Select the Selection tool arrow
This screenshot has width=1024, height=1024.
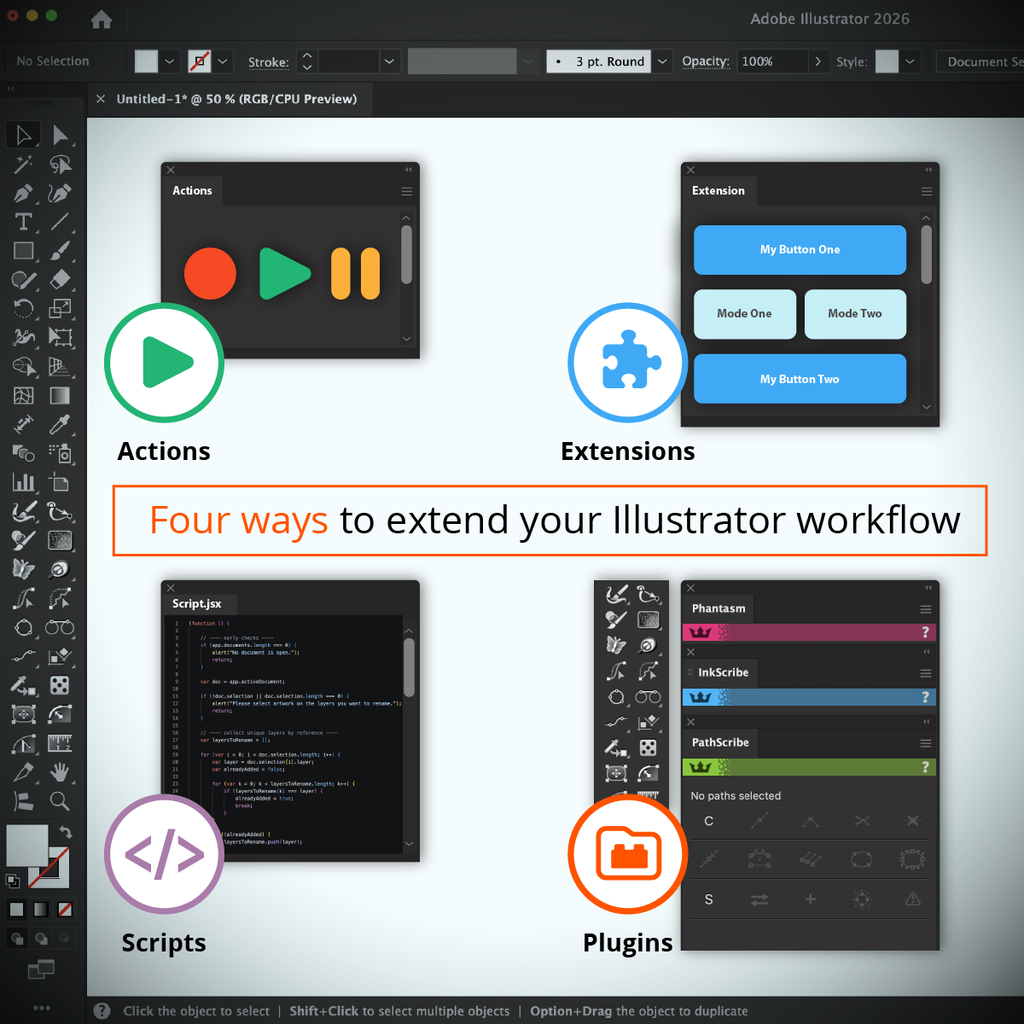pos(24,135)
